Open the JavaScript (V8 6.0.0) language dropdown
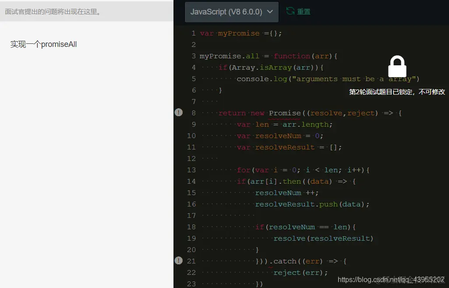This screenshot has height=288, width=449. pos(232,12)
